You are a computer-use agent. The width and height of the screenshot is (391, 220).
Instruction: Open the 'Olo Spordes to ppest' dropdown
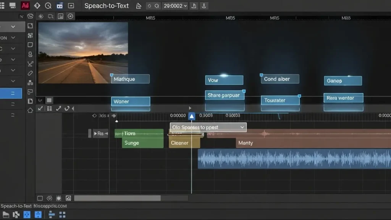click(207, 127)
